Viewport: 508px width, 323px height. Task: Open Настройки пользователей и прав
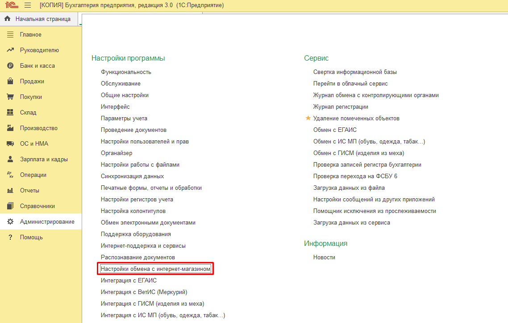tap(145, 142)
